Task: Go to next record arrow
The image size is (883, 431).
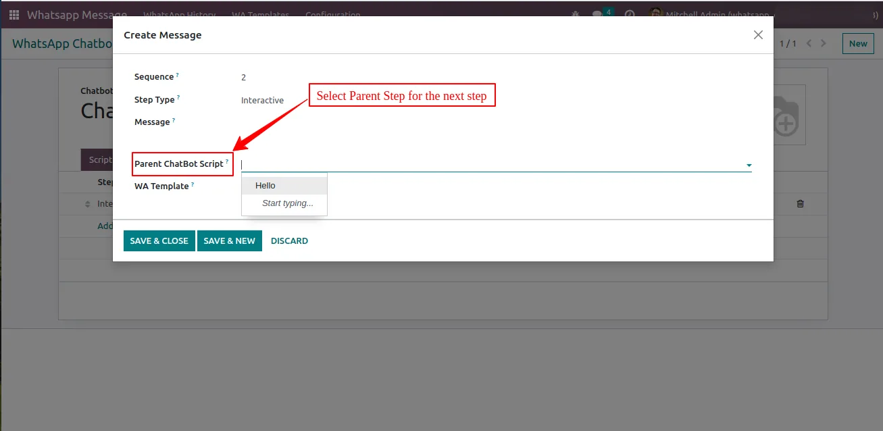Action: coord(823,43)
